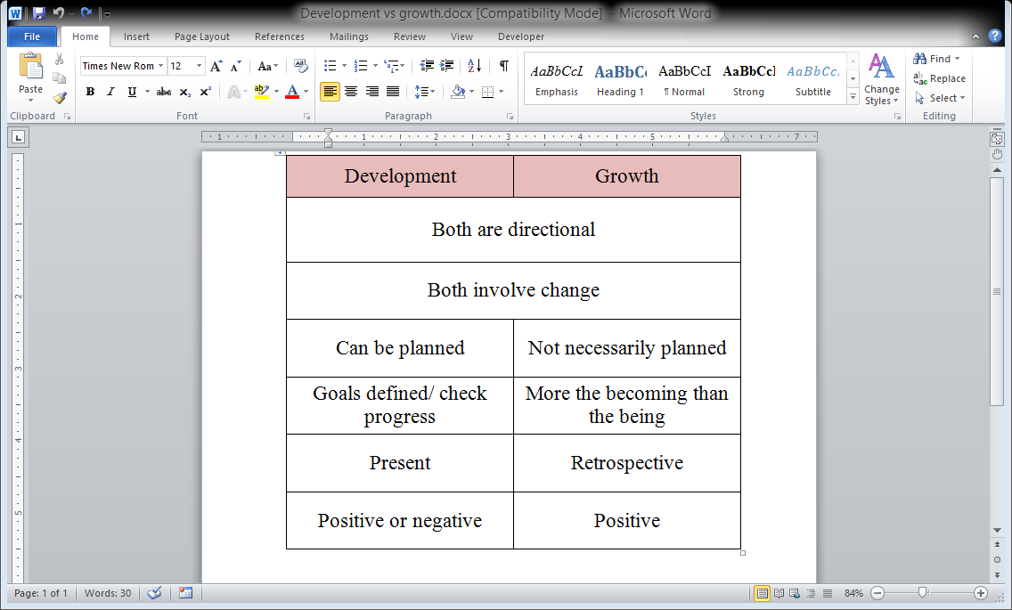
Task: Click the Sort icon
Action: click(x=474, y=66)
